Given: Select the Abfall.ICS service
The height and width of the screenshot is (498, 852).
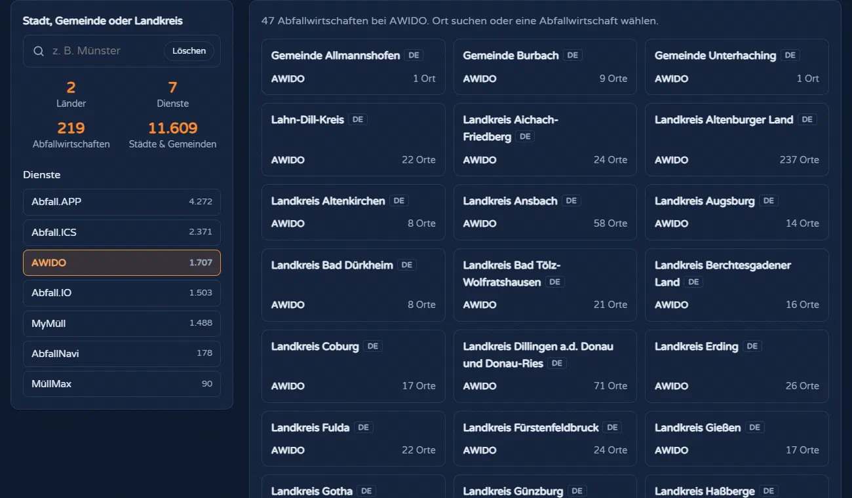Looking at the screenshot, I should [122, 233].
